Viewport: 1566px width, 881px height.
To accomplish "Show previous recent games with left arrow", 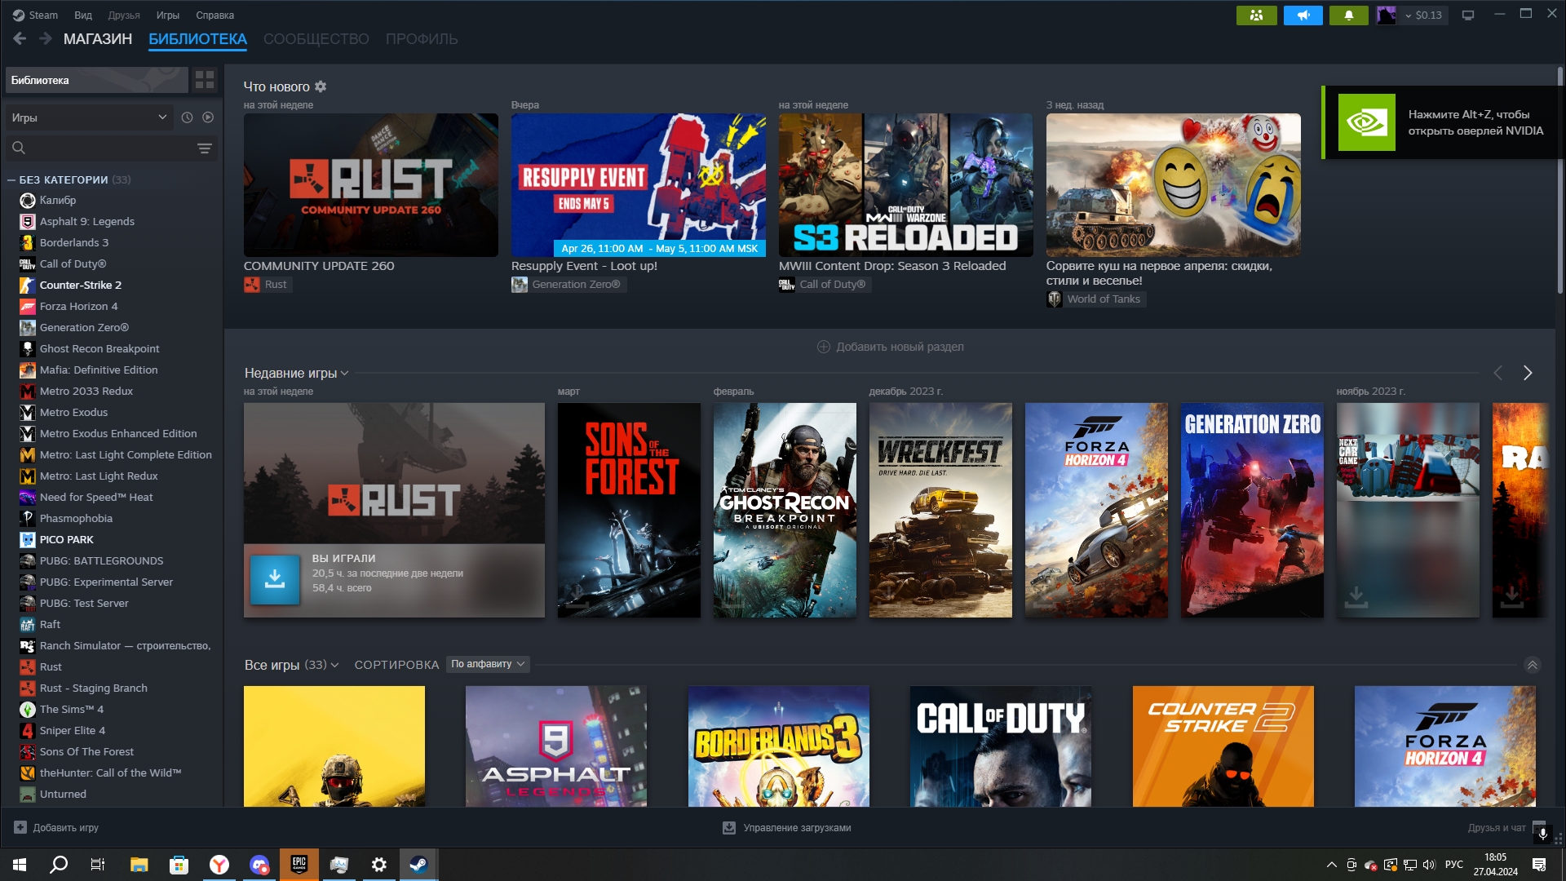I will point(1498,373).
